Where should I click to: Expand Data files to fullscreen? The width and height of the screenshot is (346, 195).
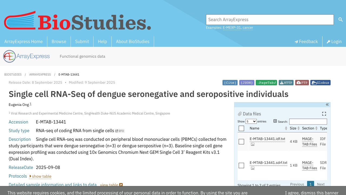pyautogui.click(x=324, y=114)
